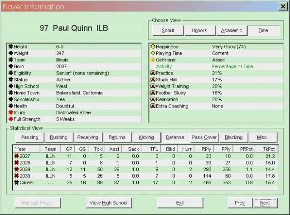The image size is (290, 215).
Task: Click the red star beside Full Strength
Action: (x=11, y=119)
